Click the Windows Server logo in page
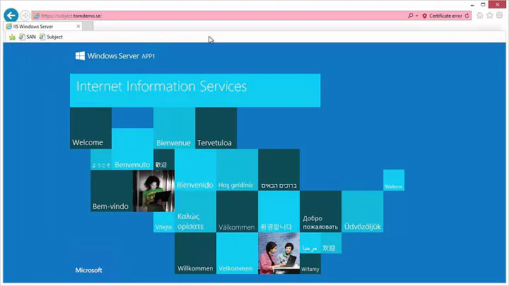509x286 pixels. coord(115,56)
